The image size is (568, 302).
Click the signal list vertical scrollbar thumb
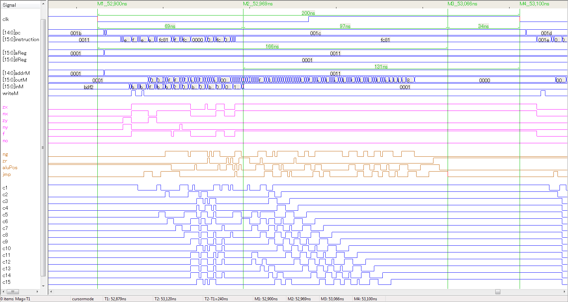[x=43, y=147]
